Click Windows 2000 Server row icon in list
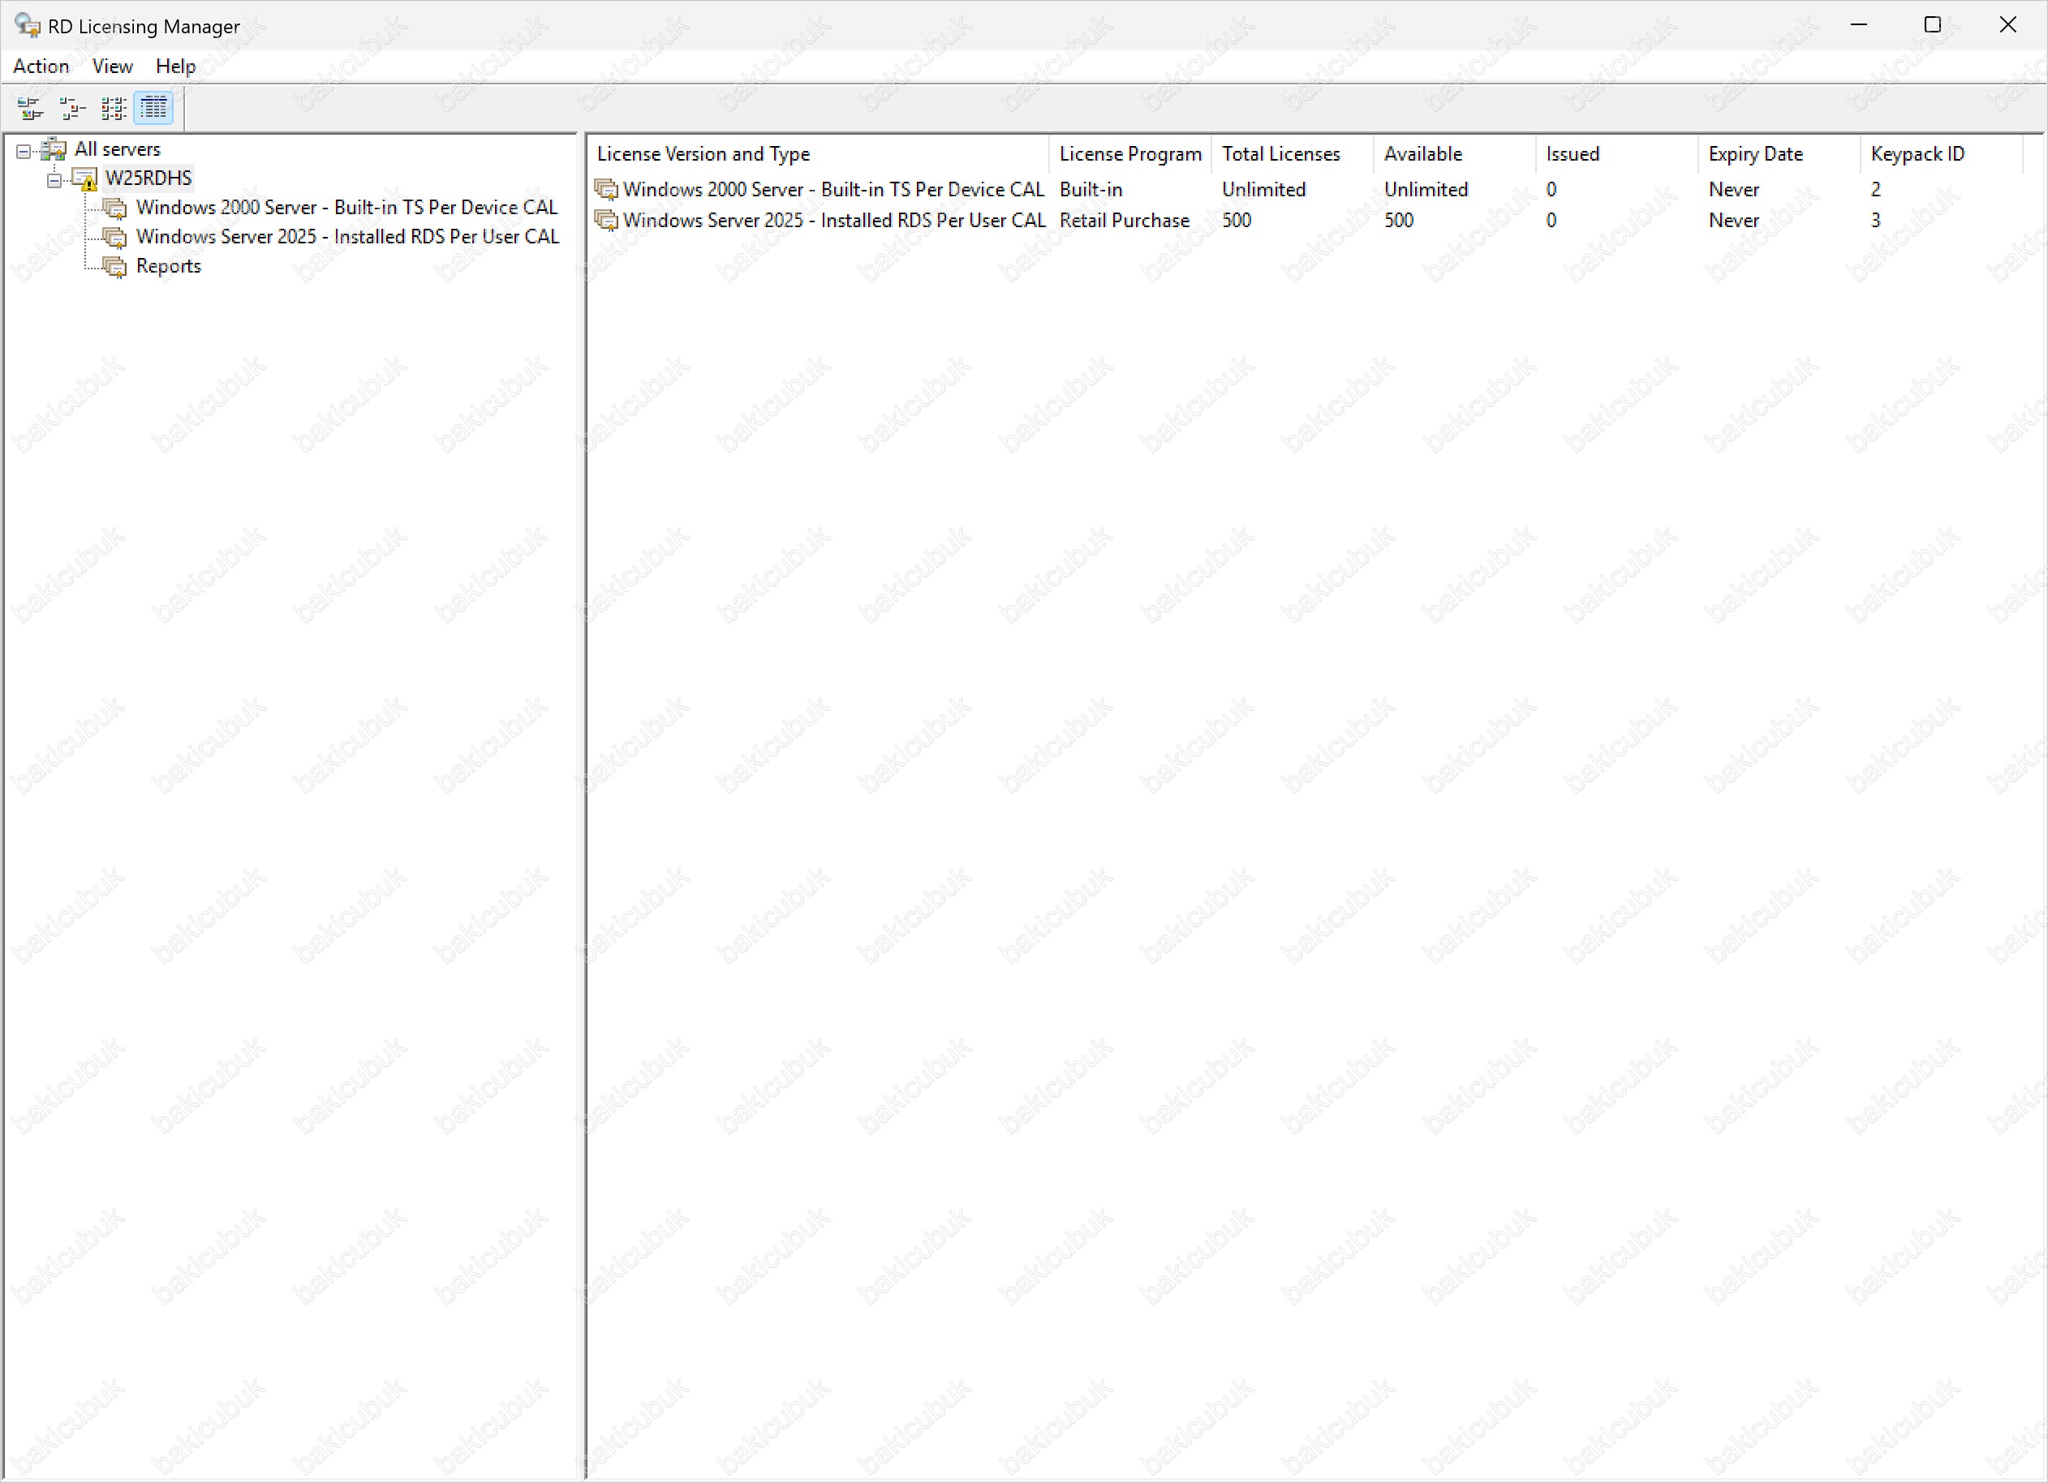2048x1483 pixels. (x=606, y=190)
